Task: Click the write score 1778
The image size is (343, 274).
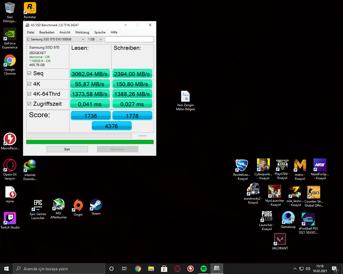Action: point(132,116)
